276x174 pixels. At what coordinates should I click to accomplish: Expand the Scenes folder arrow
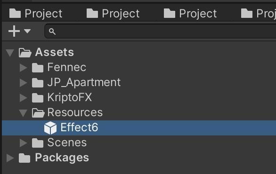click(x=23, y=143)
